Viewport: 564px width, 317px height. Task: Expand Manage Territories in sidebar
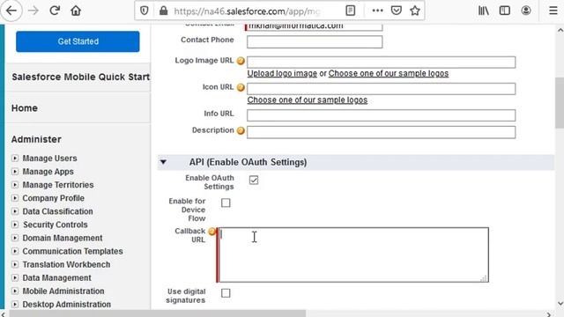tap(15, 185)
